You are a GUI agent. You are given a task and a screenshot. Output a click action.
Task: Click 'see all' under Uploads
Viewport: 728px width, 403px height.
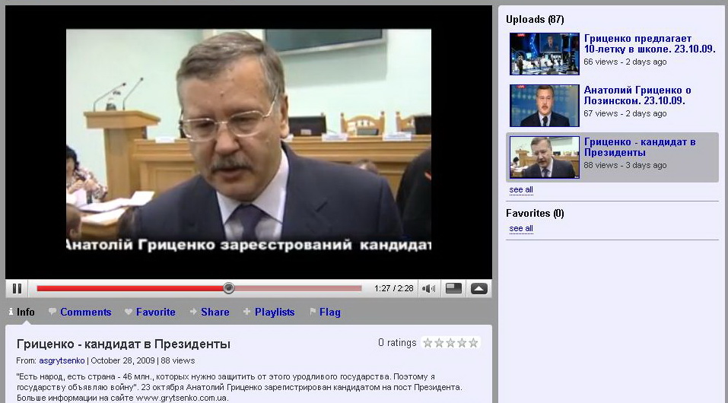[521, 189]
